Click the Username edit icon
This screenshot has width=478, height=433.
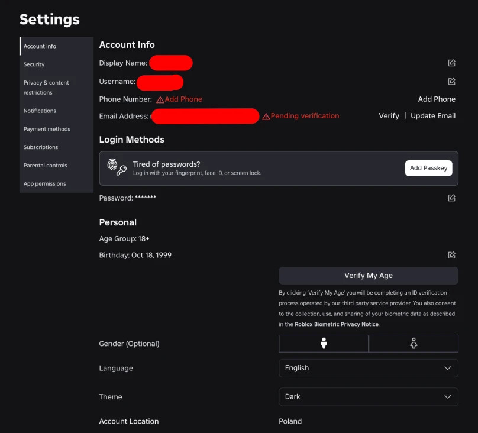click(451, 82)
